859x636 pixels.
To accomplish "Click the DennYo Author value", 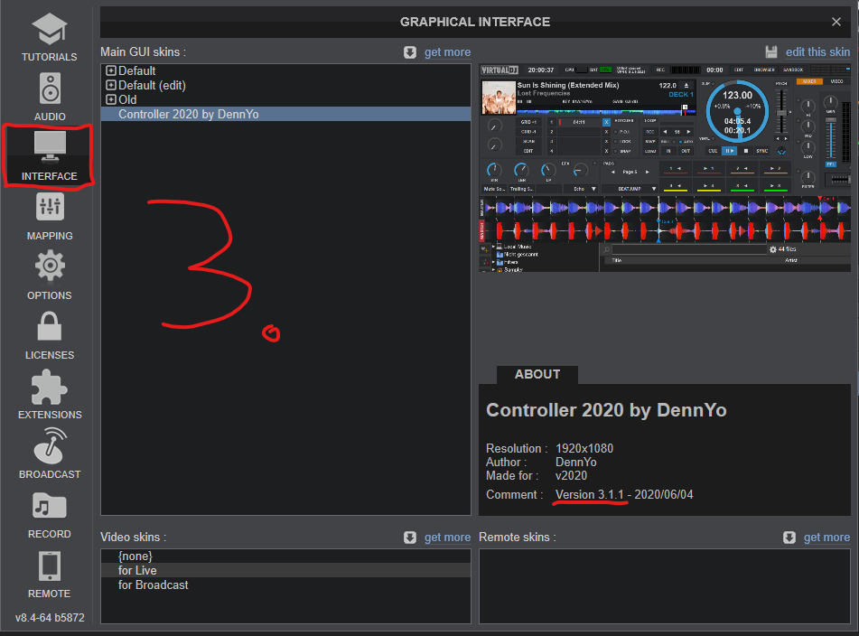I will coord(576,462).
